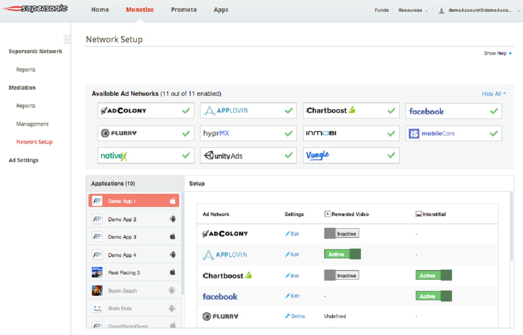Toggle the AppLovin network card
The image size is (523, 335).
(x=248, y=111)
